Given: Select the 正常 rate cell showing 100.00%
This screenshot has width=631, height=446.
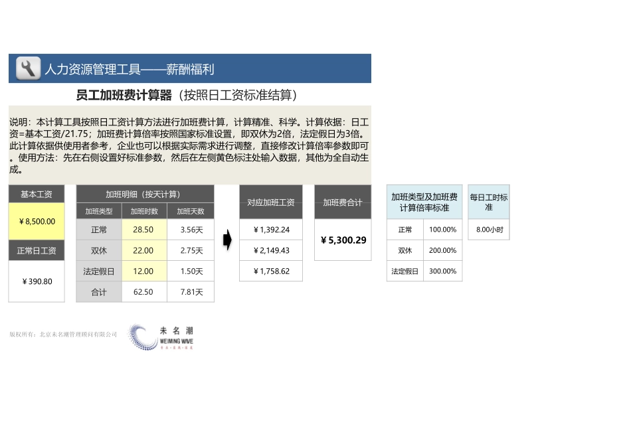Looking at the screenshot, I should click(x=442, y=229).
